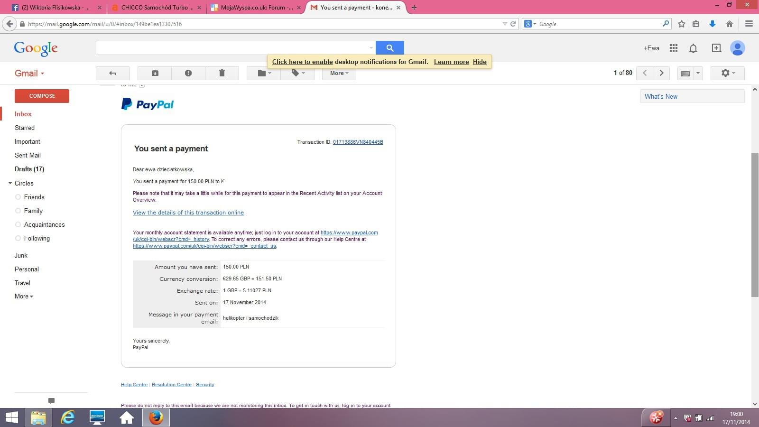Click enable desktop notifications link
The height and width of the screenshot is (427, 759).
pyautogui.click(x=303, y=62)
